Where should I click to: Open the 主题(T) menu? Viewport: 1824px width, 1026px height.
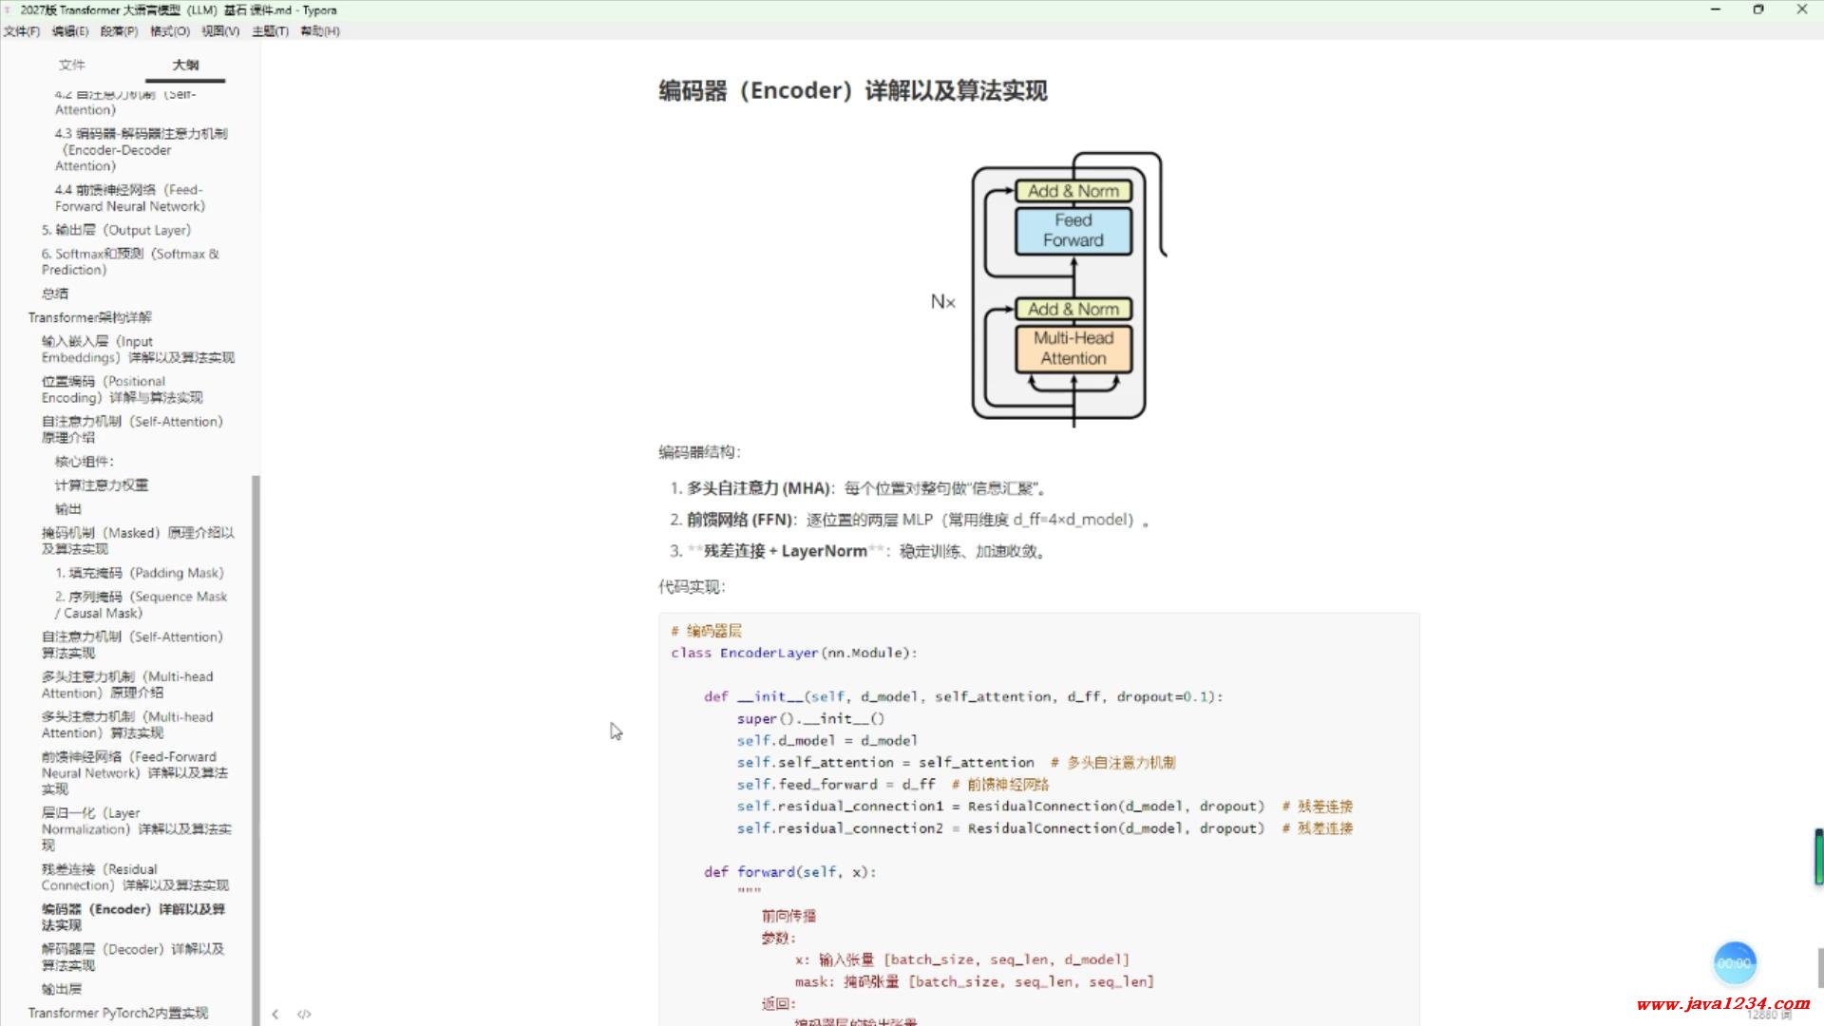[270, 31]
